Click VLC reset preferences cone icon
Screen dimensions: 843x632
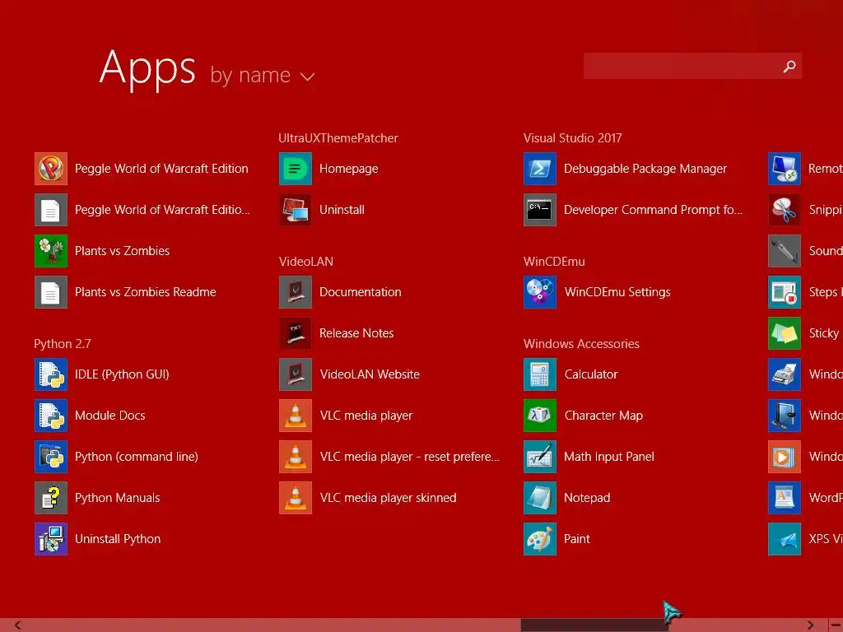coord(296,457)
